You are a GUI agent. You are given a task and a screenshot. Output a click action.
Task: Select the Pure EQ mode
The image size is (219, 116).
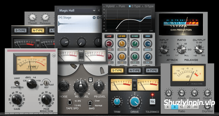click(x=117, y=6)
